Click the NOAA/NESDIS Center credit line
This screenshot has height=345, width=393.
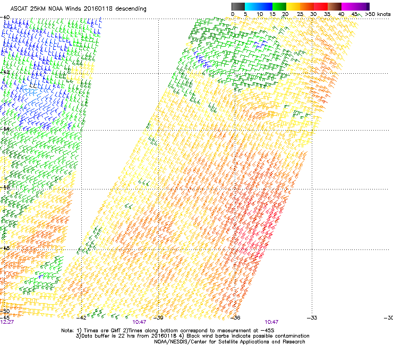(x=229, y=342)
